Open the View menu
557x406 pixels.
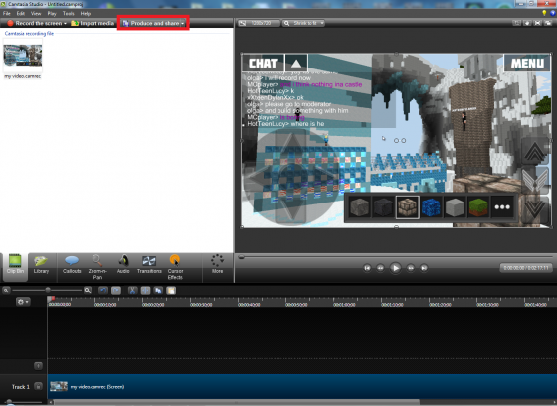[36, 14]
